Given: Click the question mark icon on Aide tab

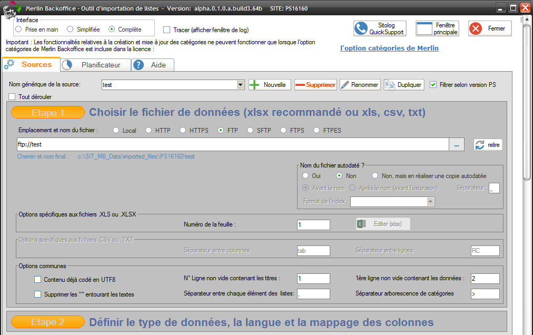Looking at the screenshot, I should 139,65.
